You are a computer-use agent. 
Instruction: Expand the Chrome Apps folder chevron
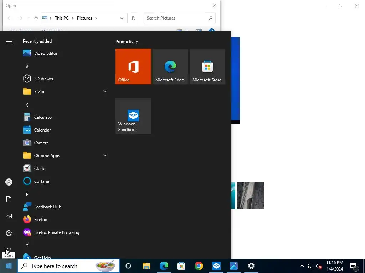105,156
